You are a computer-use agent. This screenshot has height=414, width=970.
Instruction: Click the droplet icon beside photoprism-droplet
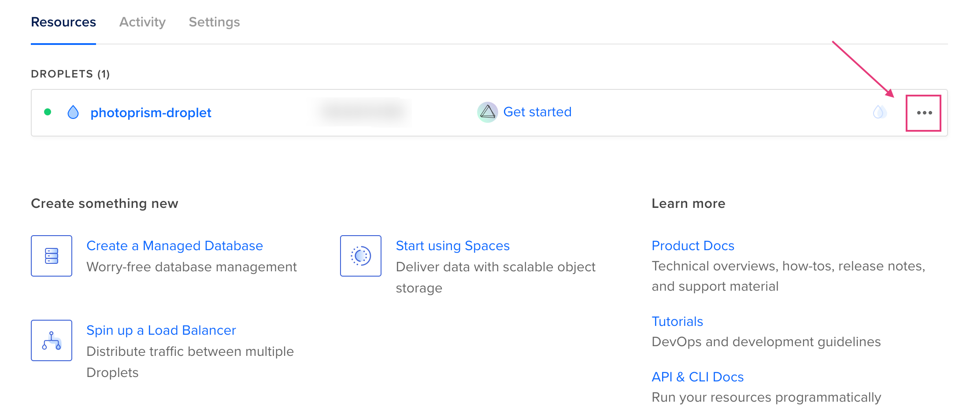click(x=73, y=112)
